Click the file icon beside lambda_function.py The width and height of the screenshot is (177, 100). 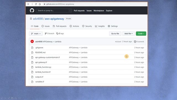tap(32, 67)
